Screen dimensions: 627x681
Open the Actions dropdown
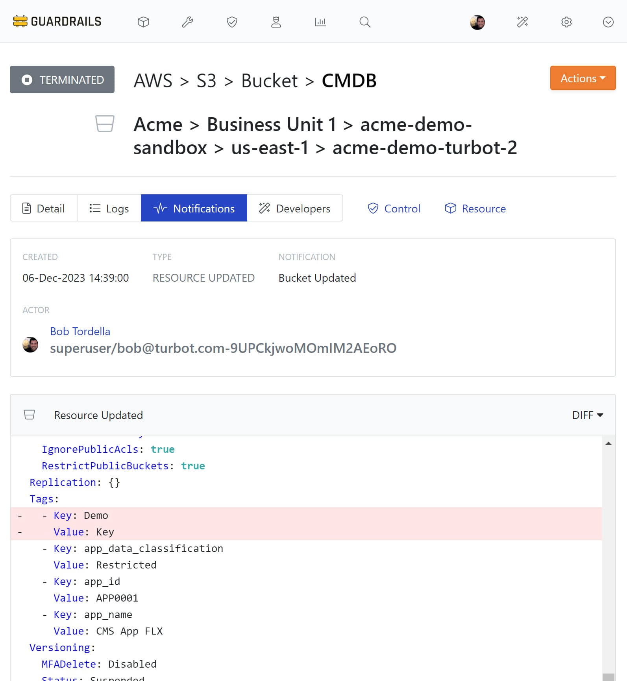tap(583, 78)
